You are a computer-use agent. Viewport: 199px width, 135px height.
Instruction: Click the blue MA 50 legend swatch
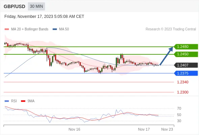[x=55, y=29]
